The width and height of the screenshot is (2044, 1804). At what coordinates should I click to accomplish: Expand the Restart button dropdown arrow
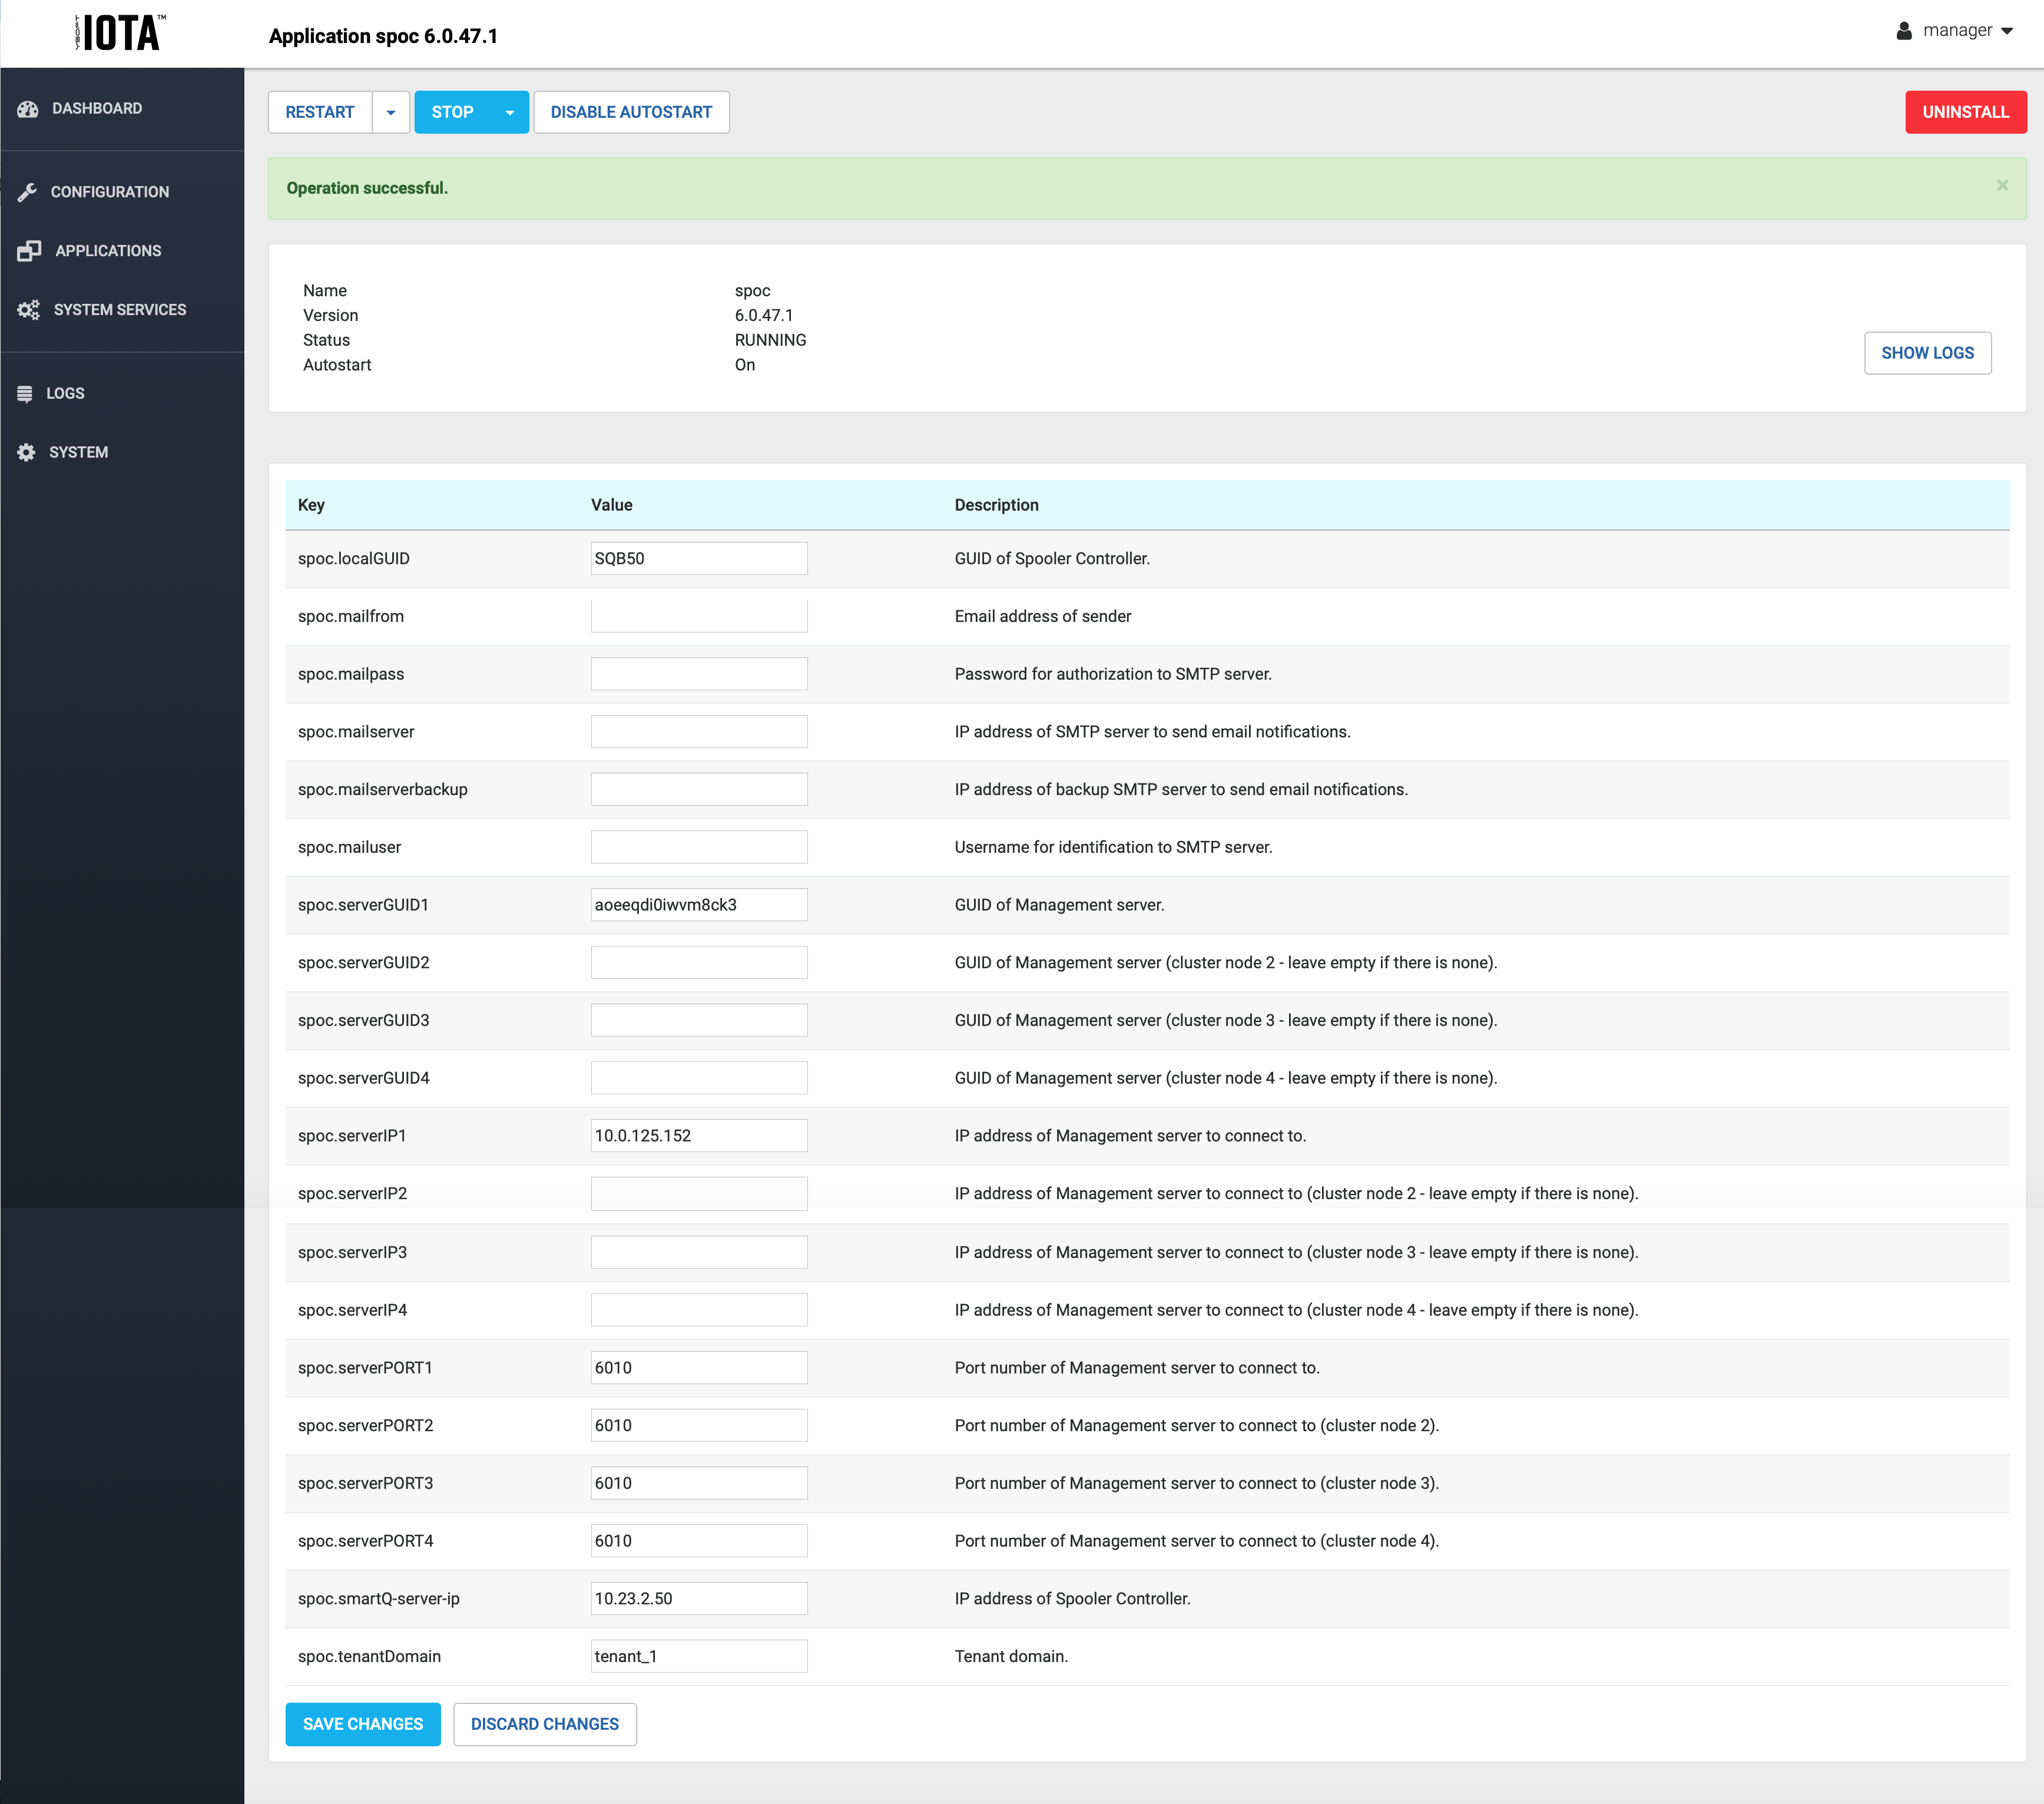[x=391, y=112]
